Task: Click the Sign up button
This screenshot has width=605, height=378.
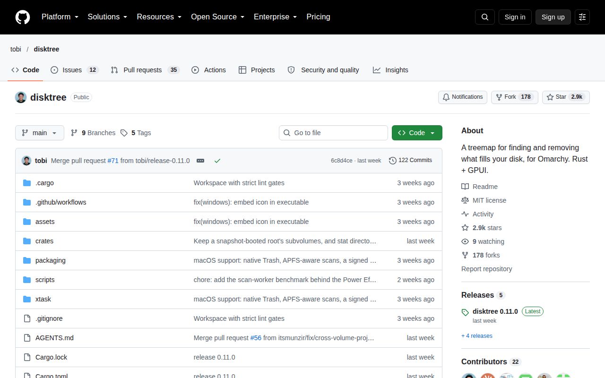Action: (x=553, y=17)
